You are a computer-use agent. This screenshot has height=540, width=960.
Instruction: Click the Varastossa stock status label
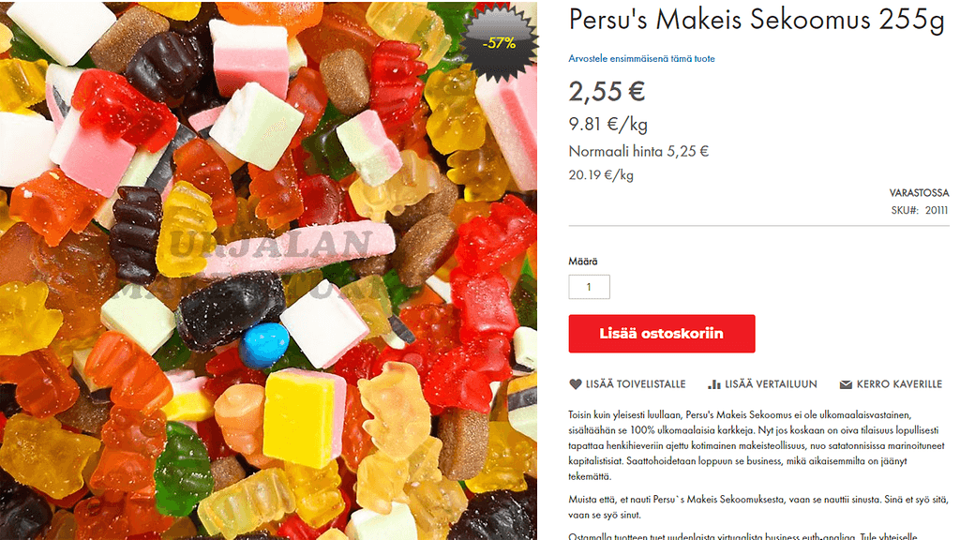tap(919, 193)
